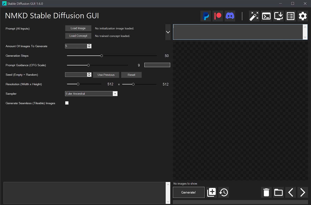Open the magic wand post-processing tools
Screen dimensions: 311x205
click(254, 16)
